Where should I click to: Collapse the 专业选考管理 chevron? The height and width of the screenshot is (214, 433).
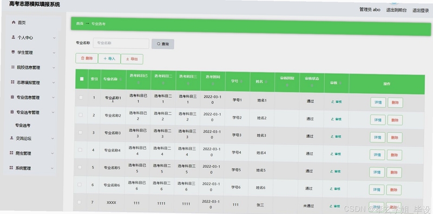pyautogui.click(x=53, y=113)
